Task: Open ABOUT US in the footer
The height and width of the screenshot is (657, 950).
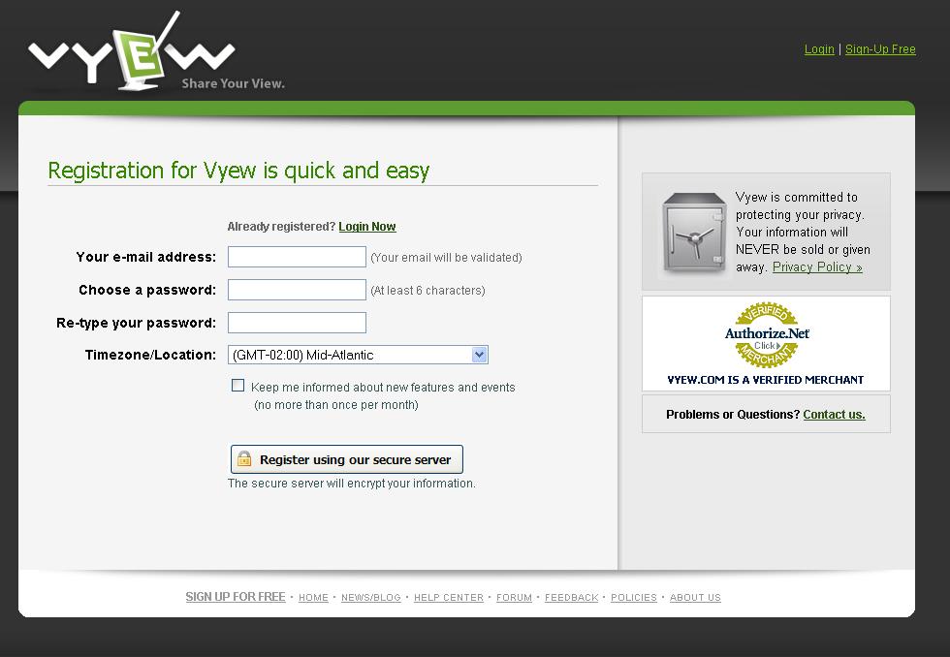Action: click(x=695, y=598)
